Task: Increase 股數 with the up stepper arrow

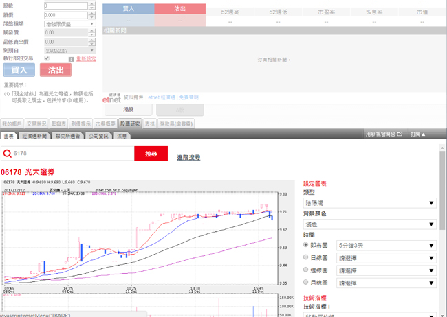Action: pos(91,4)
